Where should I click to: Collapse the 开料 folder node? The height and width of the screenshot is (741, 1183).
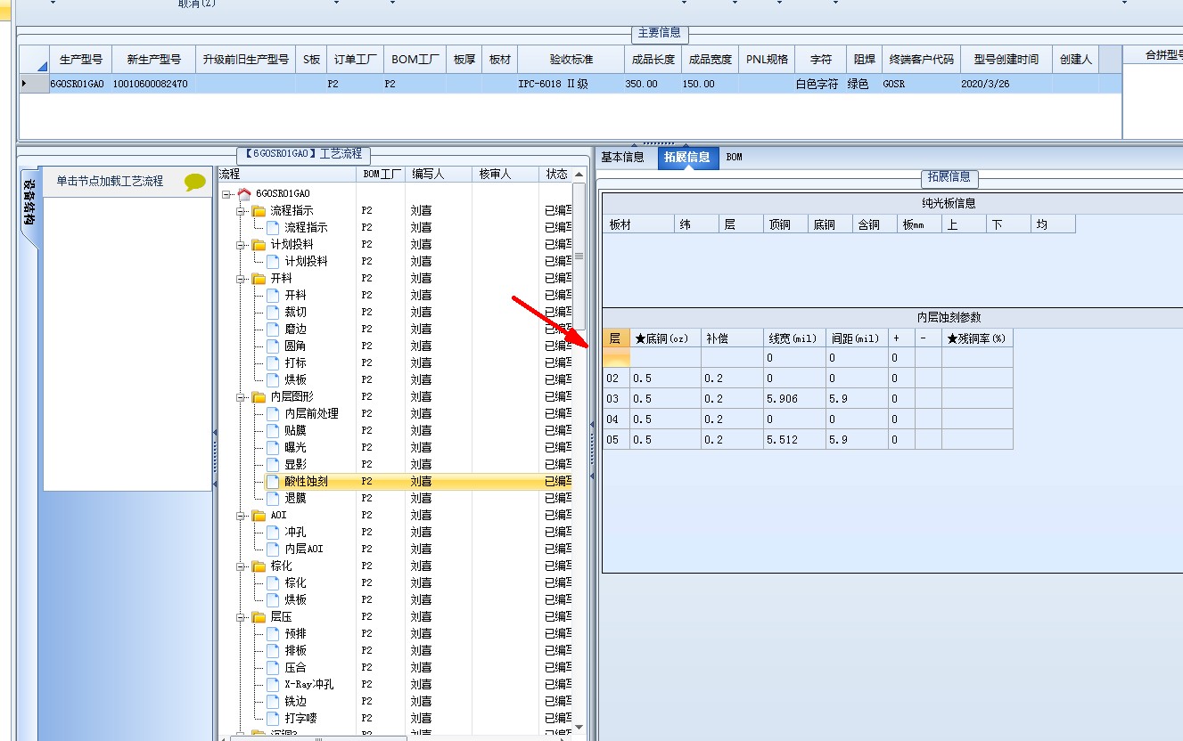(x=241, y=278)
